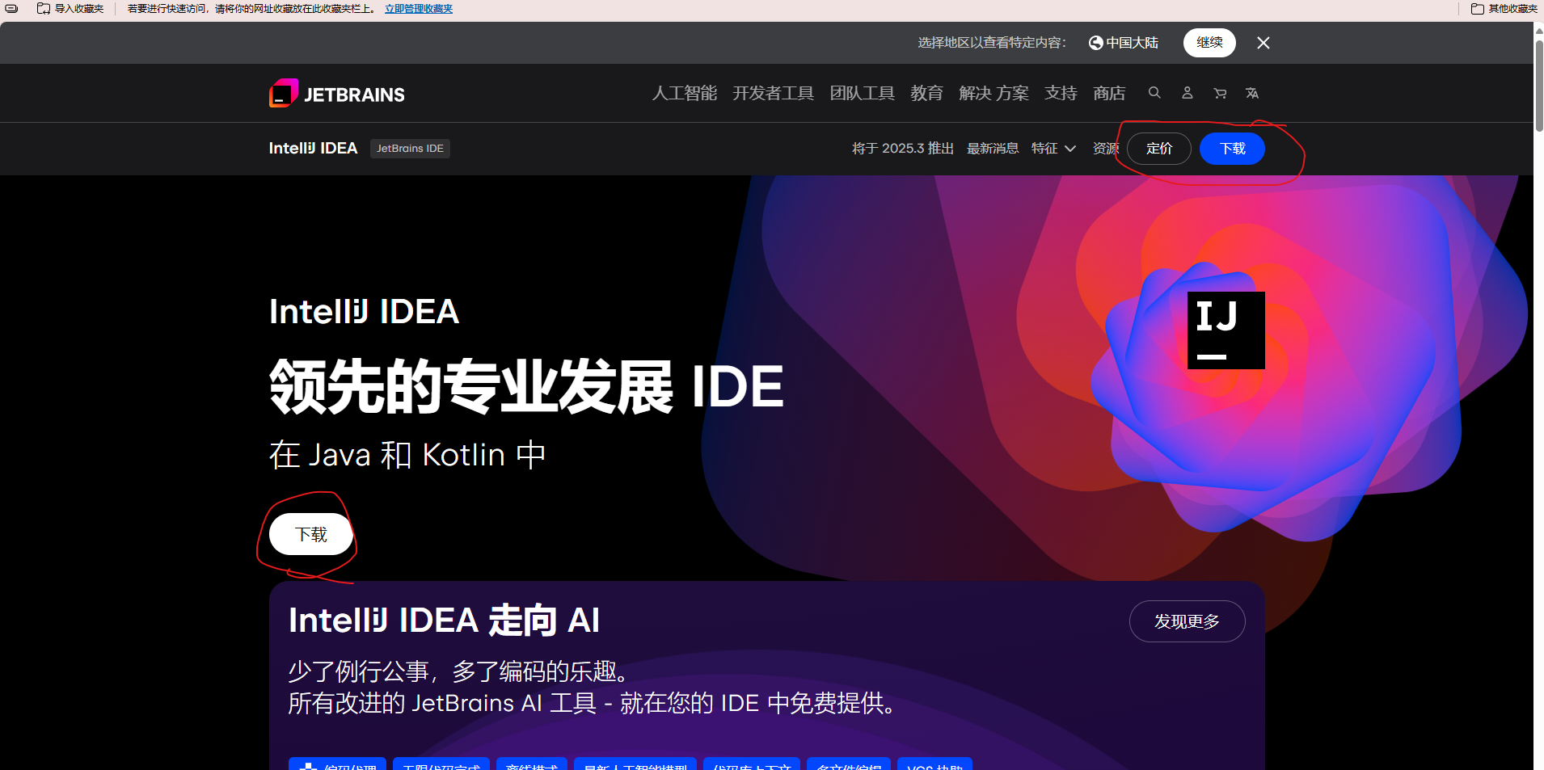1544x770 pixels.
Task: Open the language selection icon
Action: tap(1252, 93)
